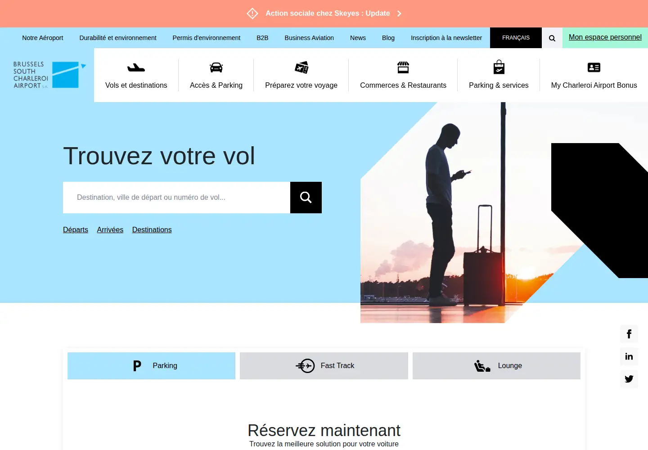Open the Commerces & Restaurants menu label
The height and width of the screenshot is (450, 648).
point(403,85)
